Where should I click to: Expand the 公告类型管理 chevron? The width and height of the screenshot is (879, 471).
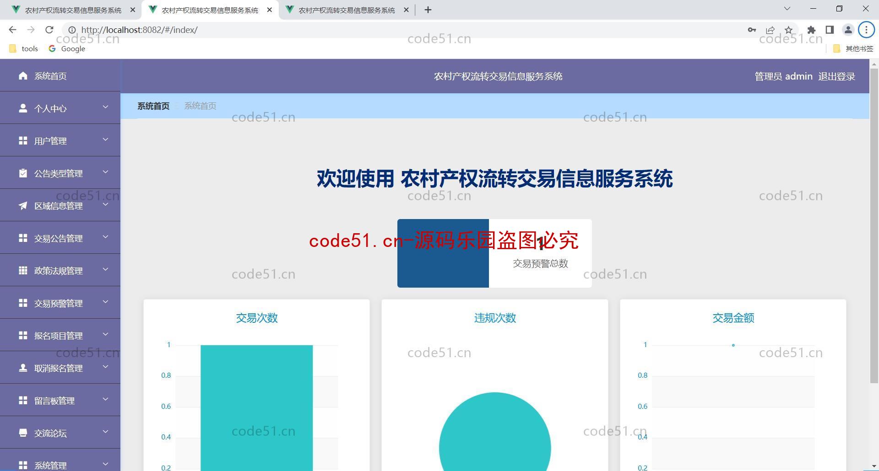coord(105,172)
